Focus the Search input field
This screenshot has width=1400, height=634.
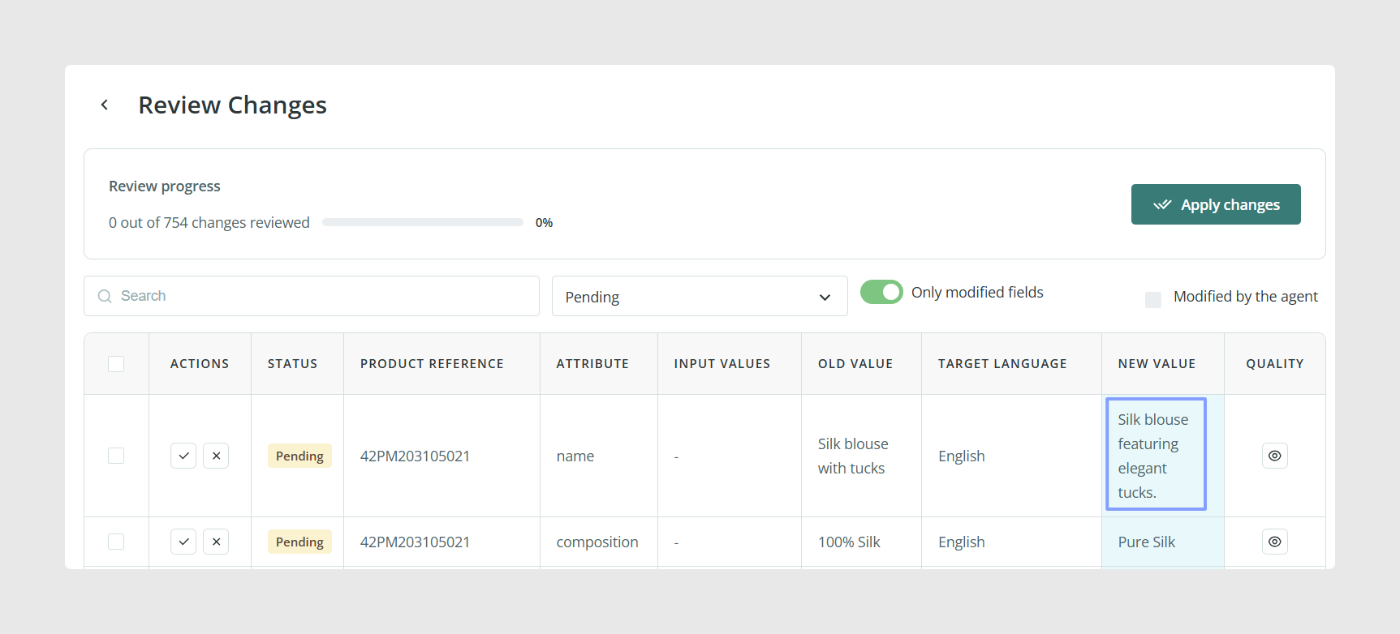pos(312,296)
